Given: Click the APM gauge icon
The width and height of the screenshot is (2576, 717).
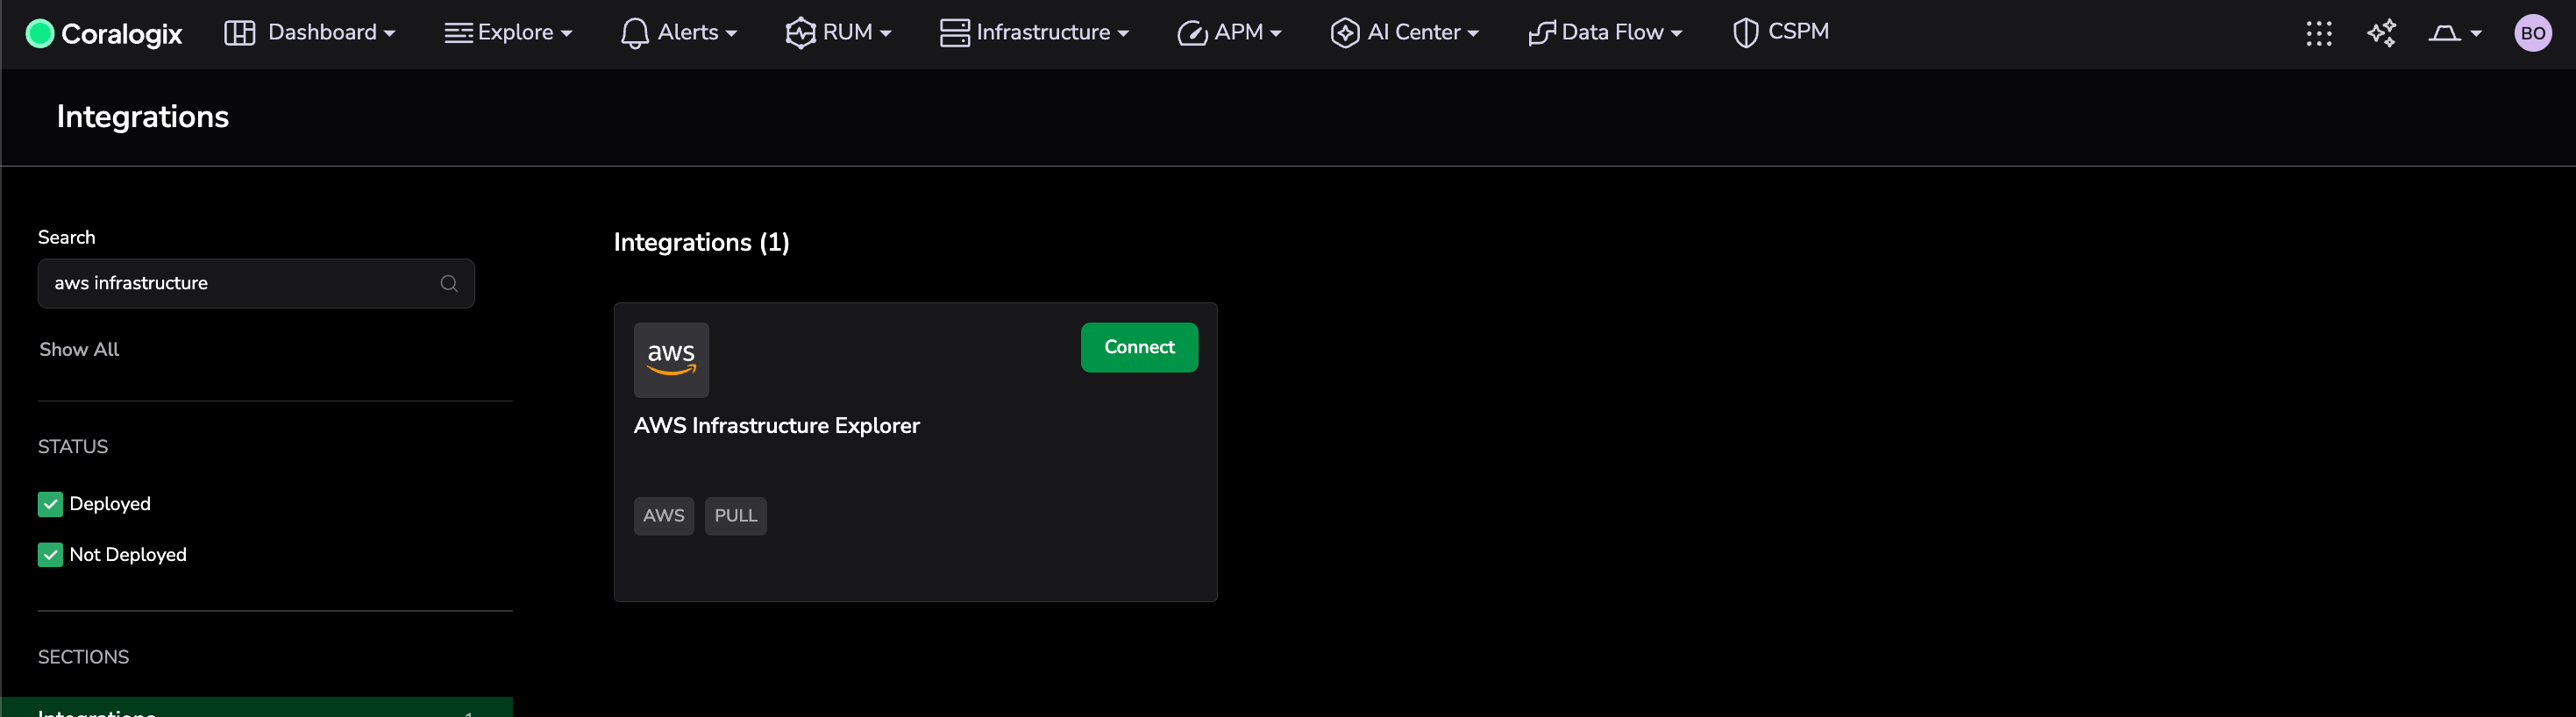Looking at the screenshot, I should [1192, 33].
